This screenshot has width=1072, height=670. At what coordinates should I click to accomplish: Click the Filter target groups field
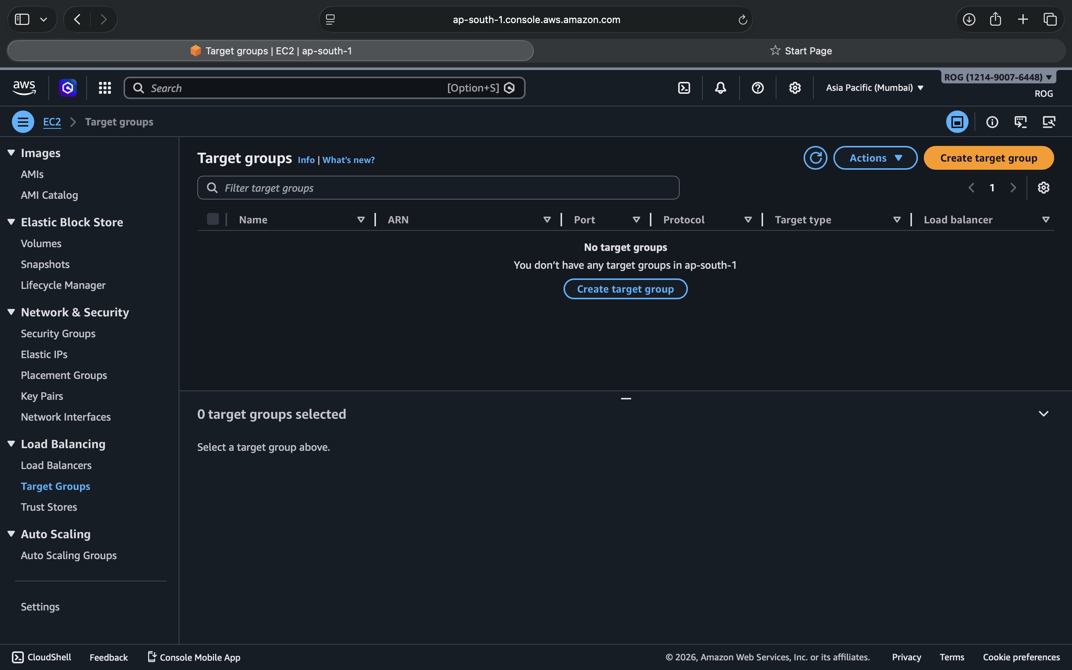pos(438,188)
